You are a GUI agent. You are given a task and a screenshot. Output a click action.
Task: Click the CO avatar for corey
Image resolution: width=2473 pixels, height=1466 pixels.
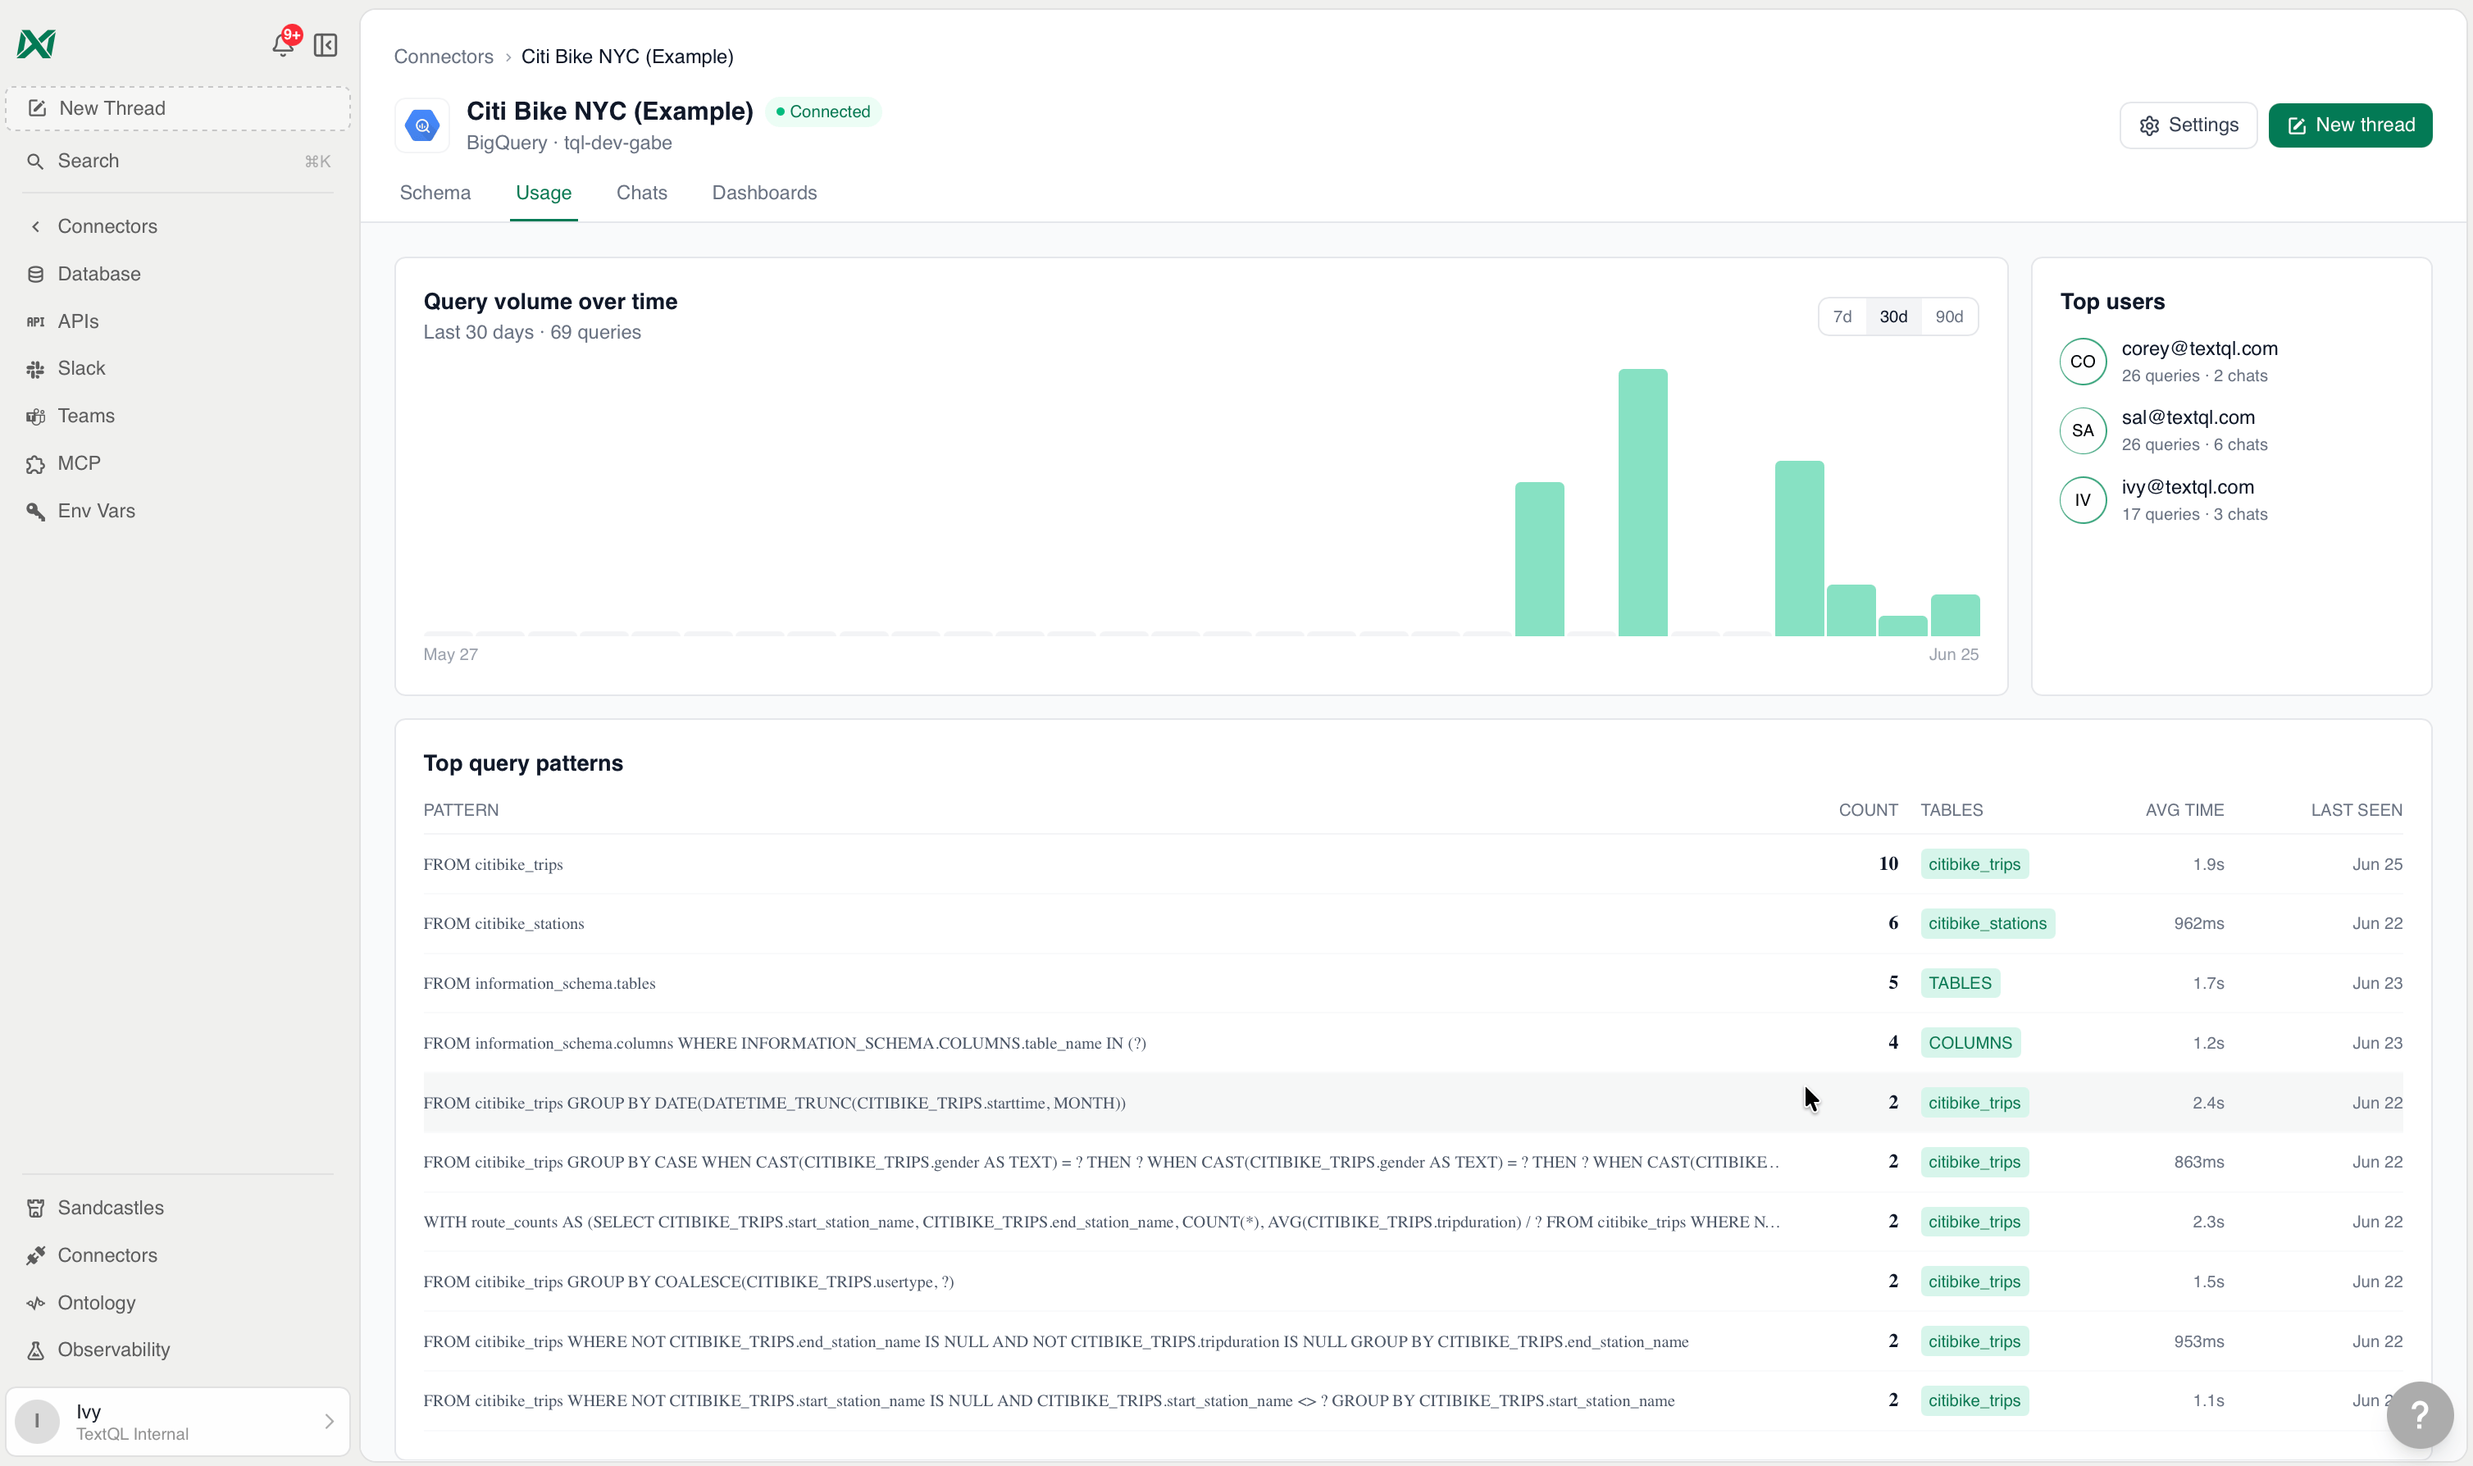[x=2082, y=362]
